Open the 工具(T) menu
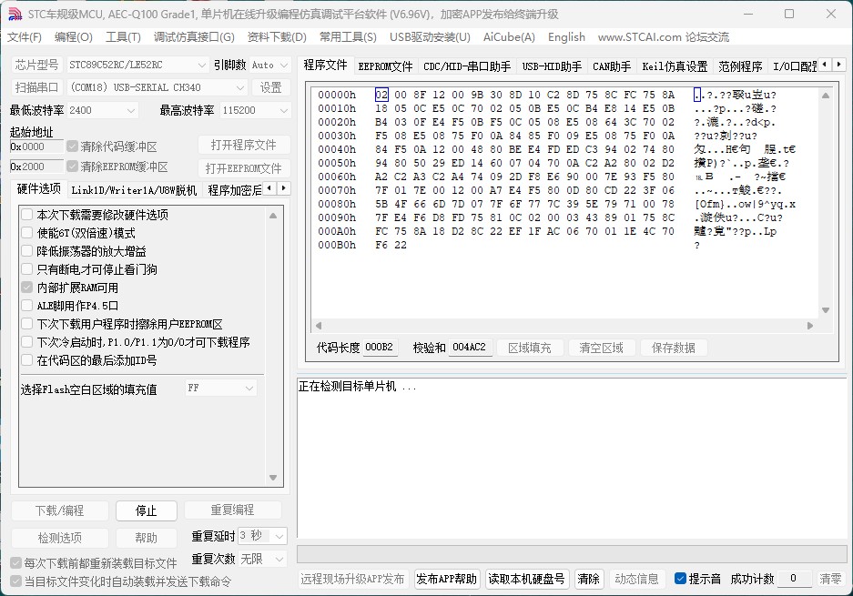The height and width of the screenshot is (596, 853). pos(123,37)
